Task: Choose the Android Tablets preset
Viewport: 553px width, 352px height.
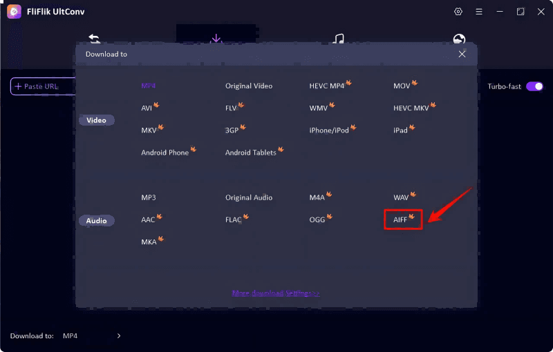Action: coord(250,153)
